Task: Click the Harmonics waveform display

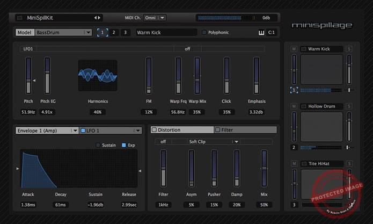Action: (x=97, y=75)
